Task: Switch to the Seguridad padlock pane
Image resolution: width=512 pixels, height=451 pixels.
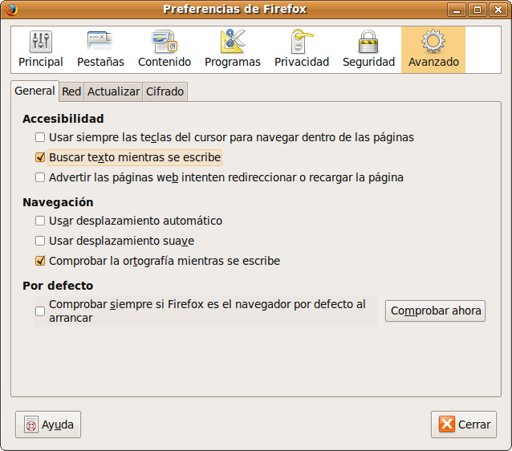Action: [368, 49]
